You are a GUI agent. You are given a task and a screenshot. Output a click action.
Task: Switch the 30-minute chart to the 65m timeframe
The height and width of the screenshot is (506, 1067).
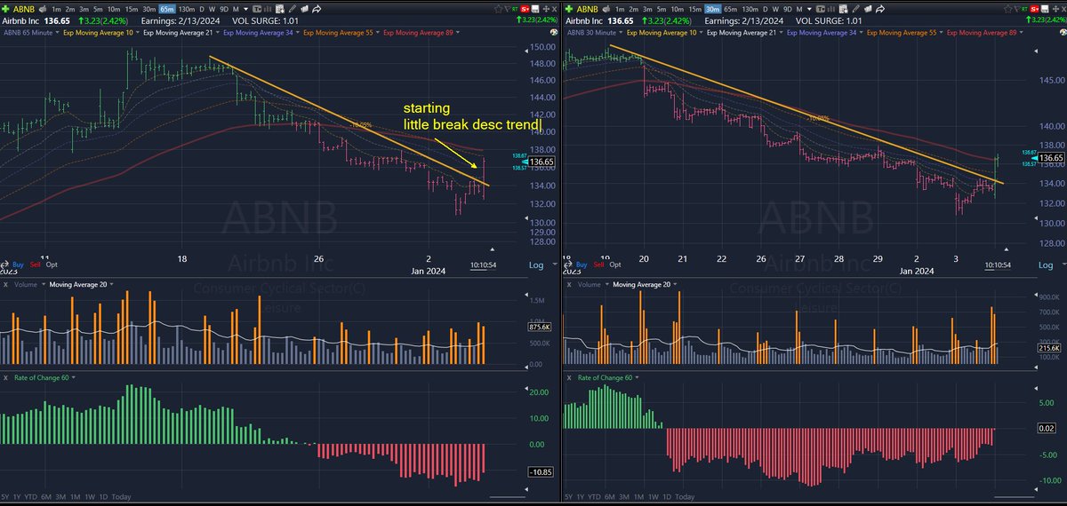pos(731,9)
